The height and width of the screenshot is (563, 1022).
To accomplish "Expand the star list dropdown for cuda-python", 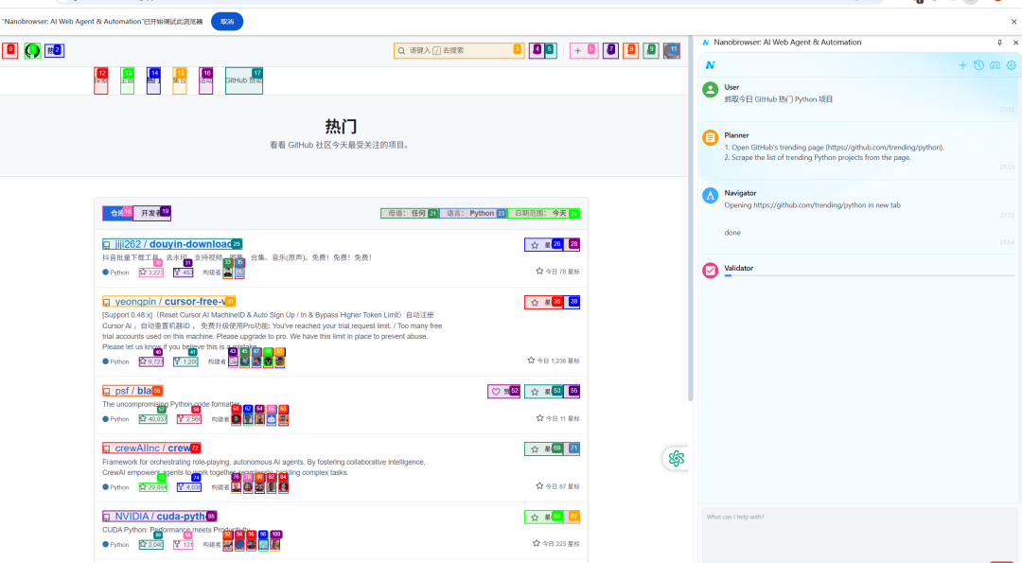I will (x=573, y=517).
